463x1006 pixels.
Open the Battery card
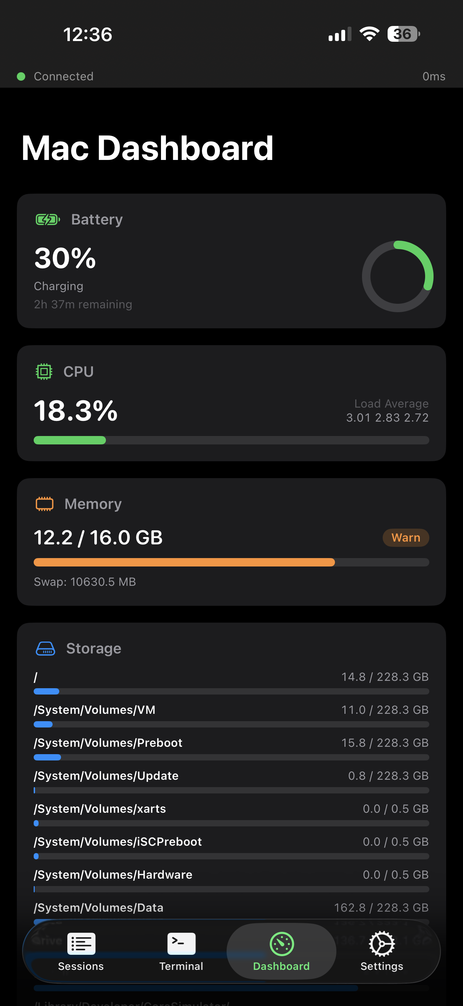point(231,260)
